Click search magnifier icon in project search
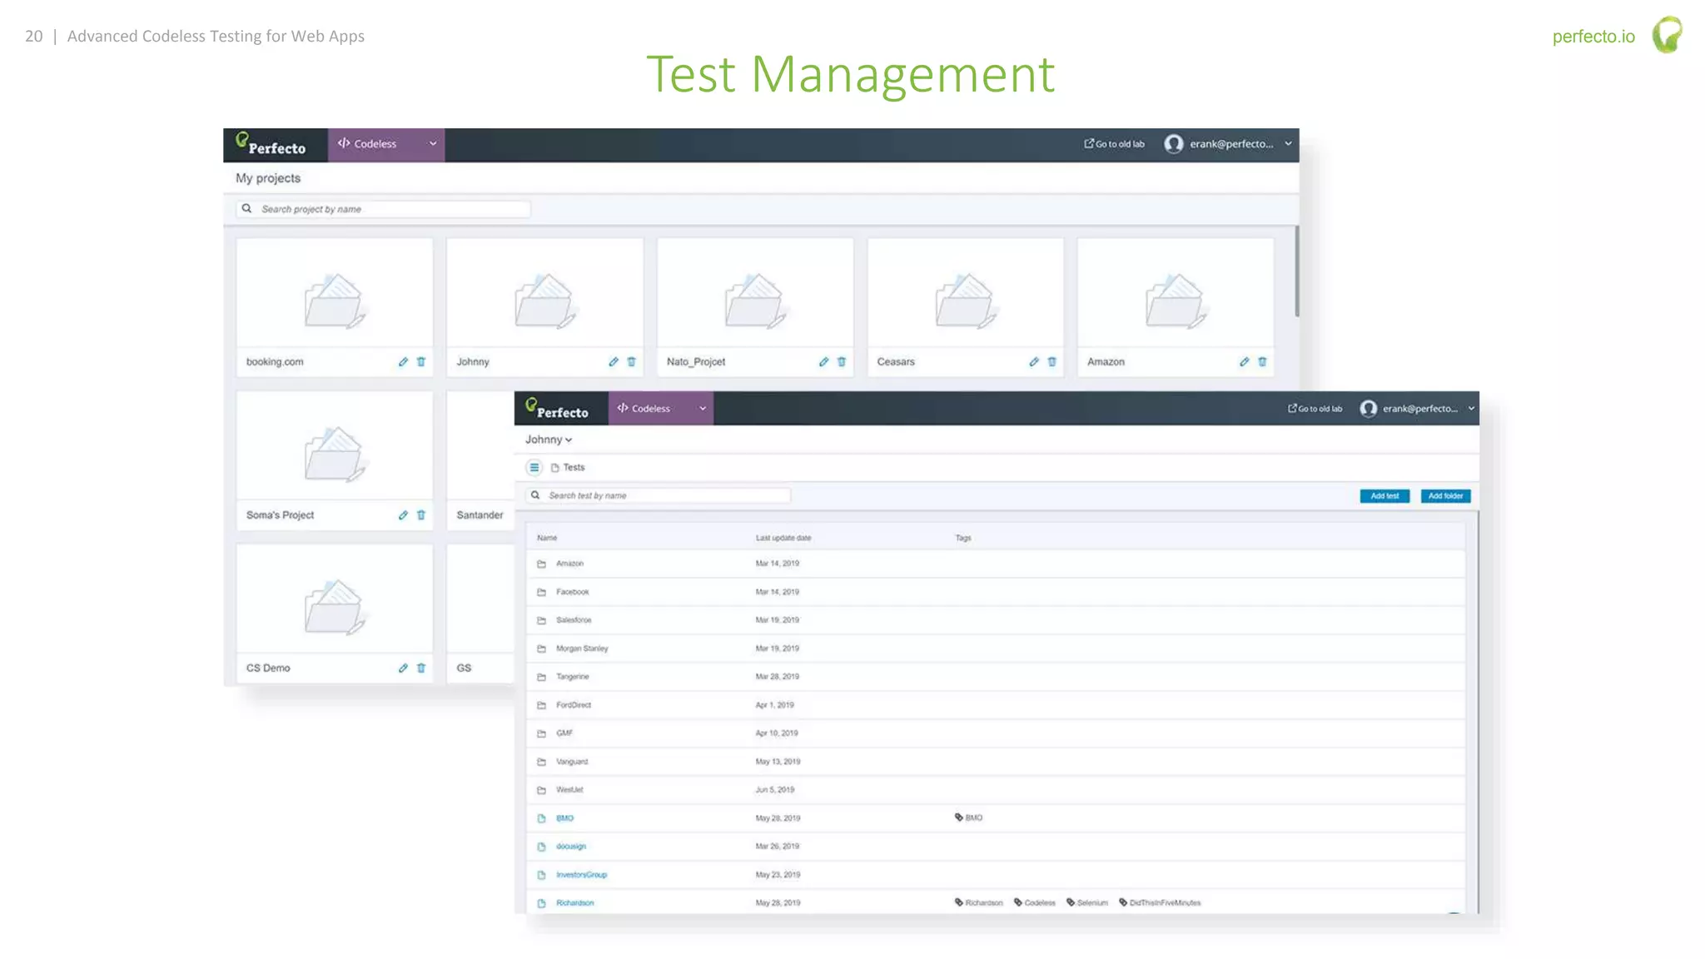 246,209
